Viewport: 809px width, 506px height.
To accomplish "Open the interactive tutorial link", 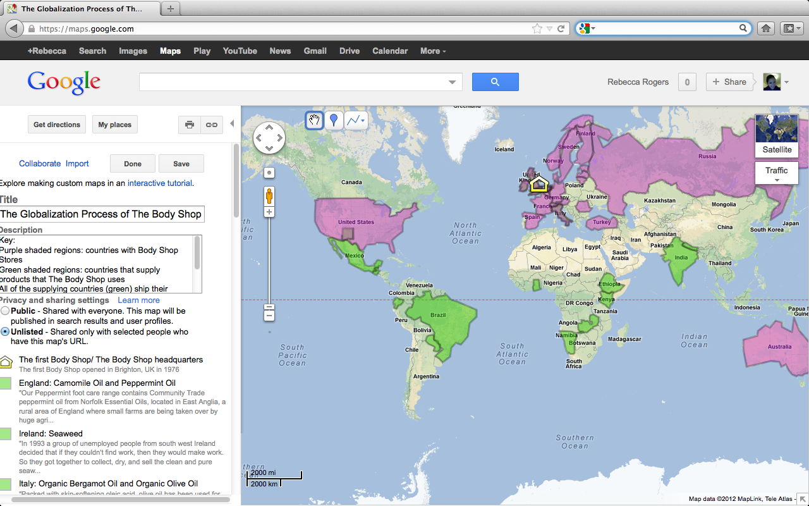I will pos(160,183).
